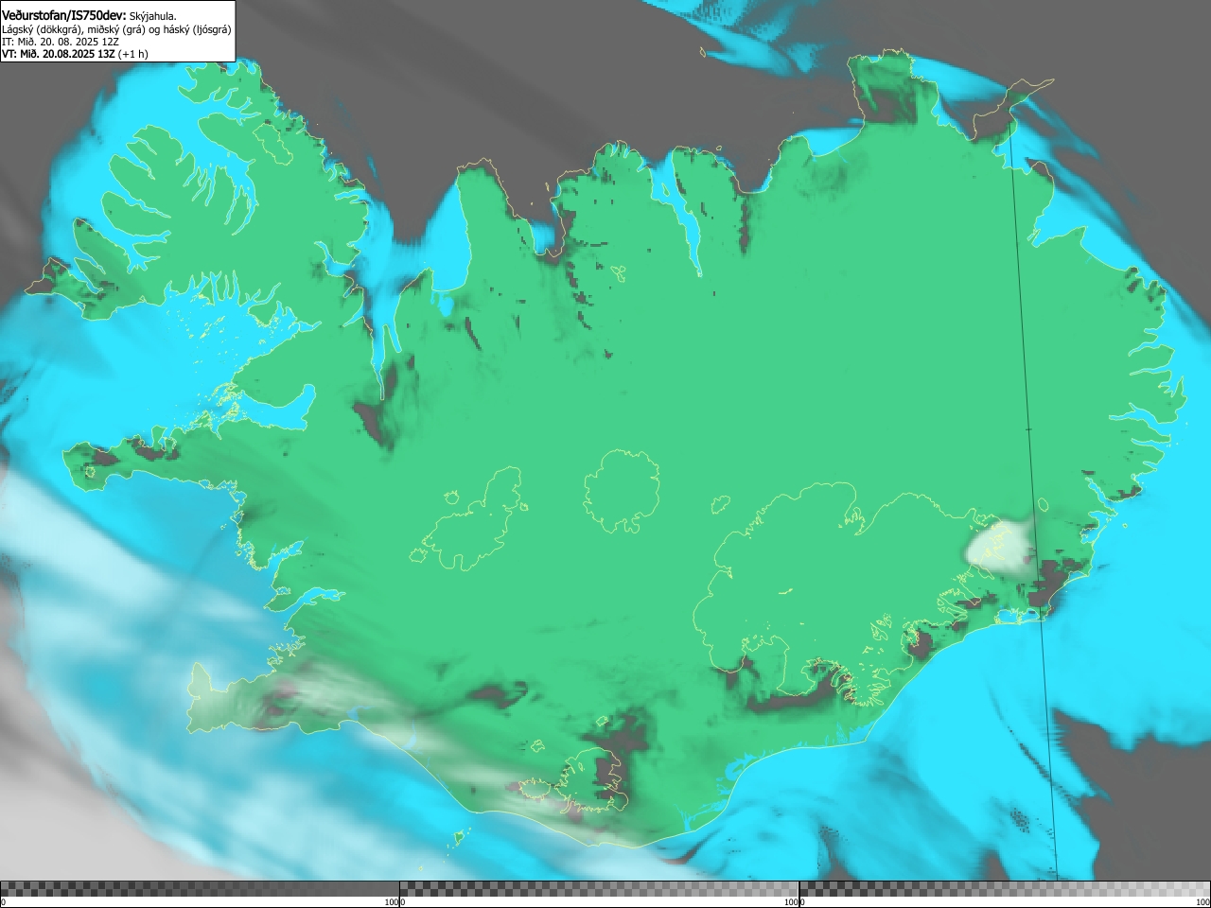This screenshot has height=908, width=1211.
Task: Click the middle cloud grey color bar
Action: [599, 889]
